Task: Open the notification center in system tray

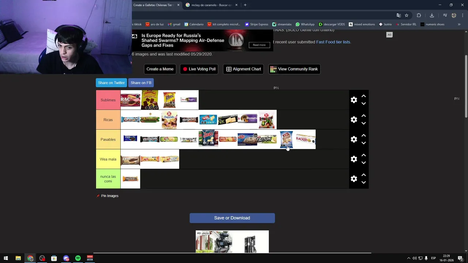Action: click(x=460, y=258)
